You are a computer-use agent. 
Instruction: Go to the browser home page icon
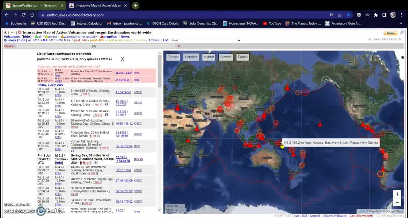pos(32,15)
